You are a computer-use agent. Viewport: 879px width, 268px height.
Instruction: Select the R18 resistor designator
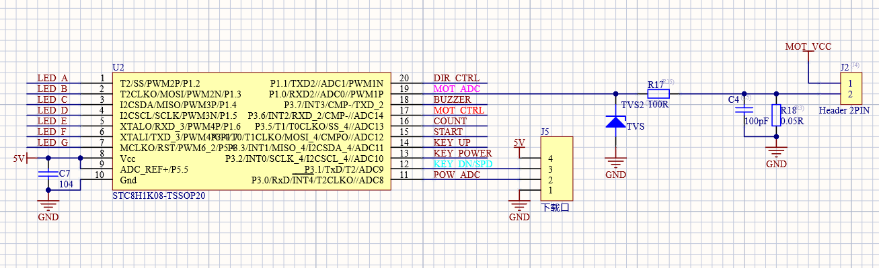pos(788,111)
